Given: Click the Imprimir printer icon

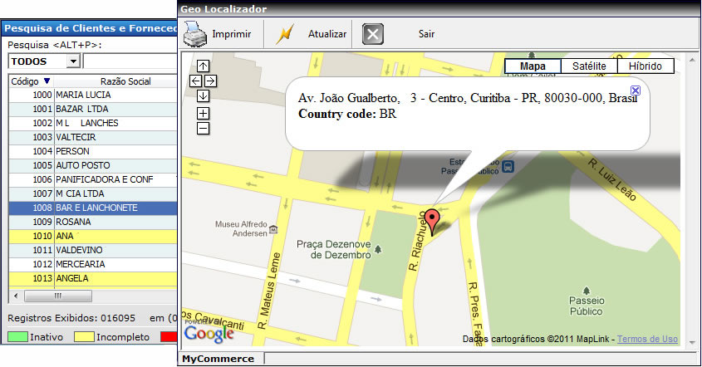Looking at the screenshot, I should point(194,34).
